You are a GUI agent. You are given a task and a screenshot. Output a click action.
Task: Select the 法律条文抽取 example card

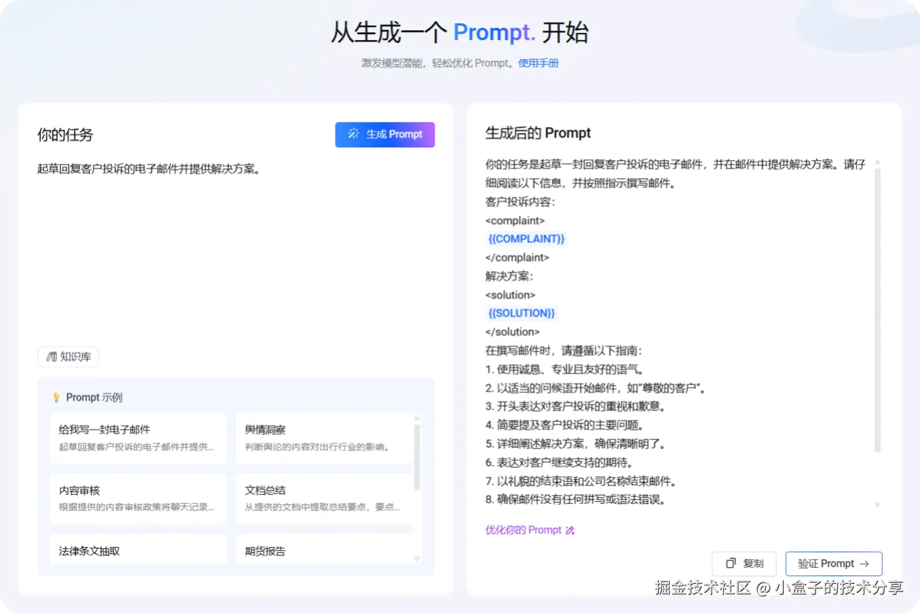point(138,550)
